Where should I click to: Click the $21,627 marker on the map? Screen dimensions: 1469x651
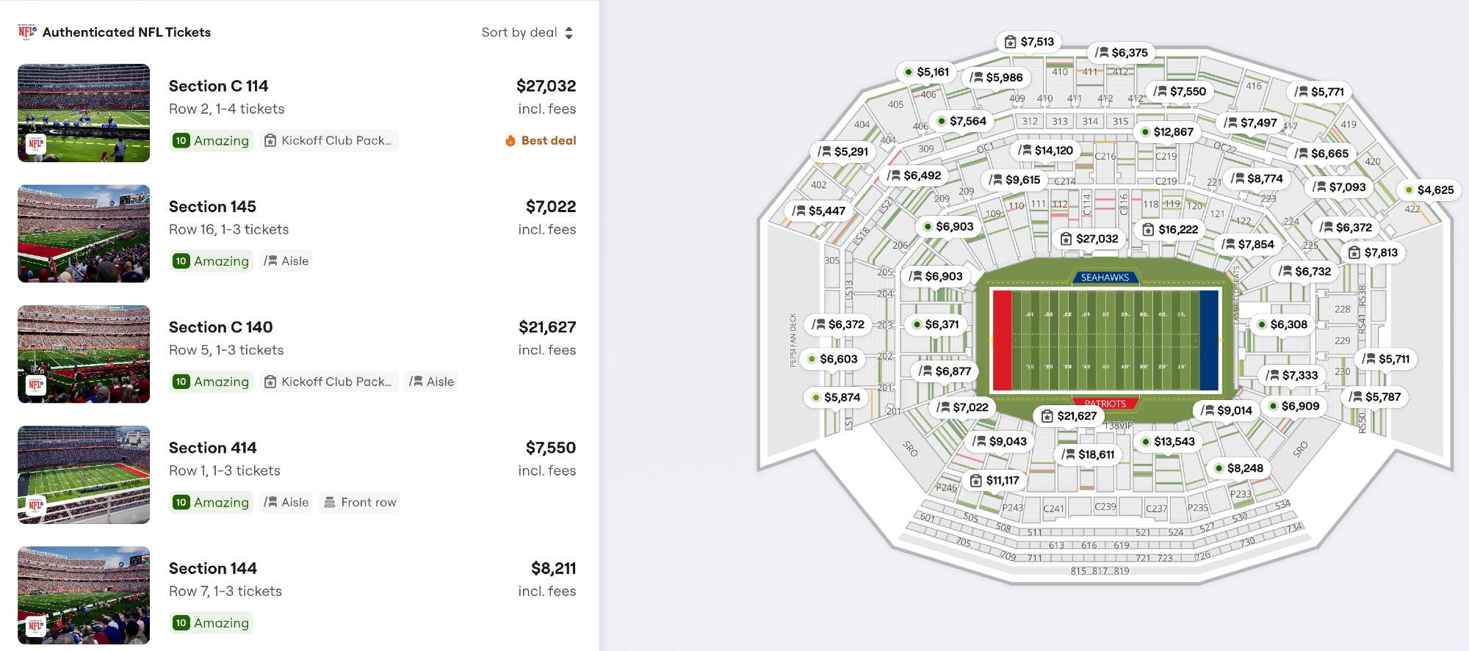pos(1069,416)
